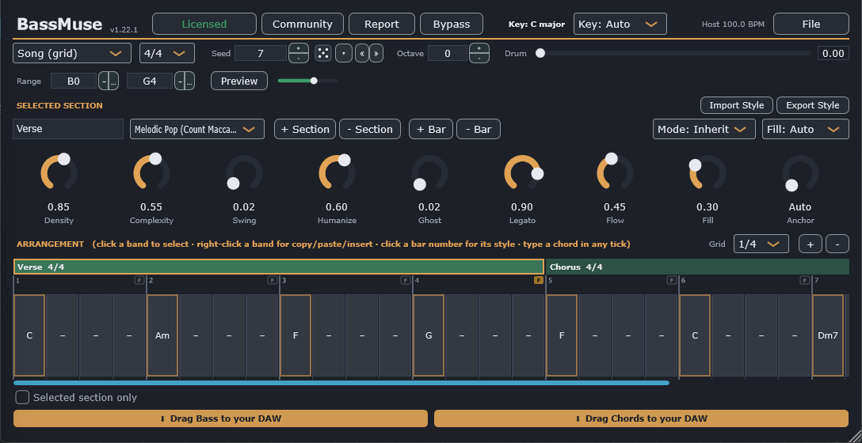Click Import Style button
The height and width of the screenshot is (443, 862).
pos(737,105)
